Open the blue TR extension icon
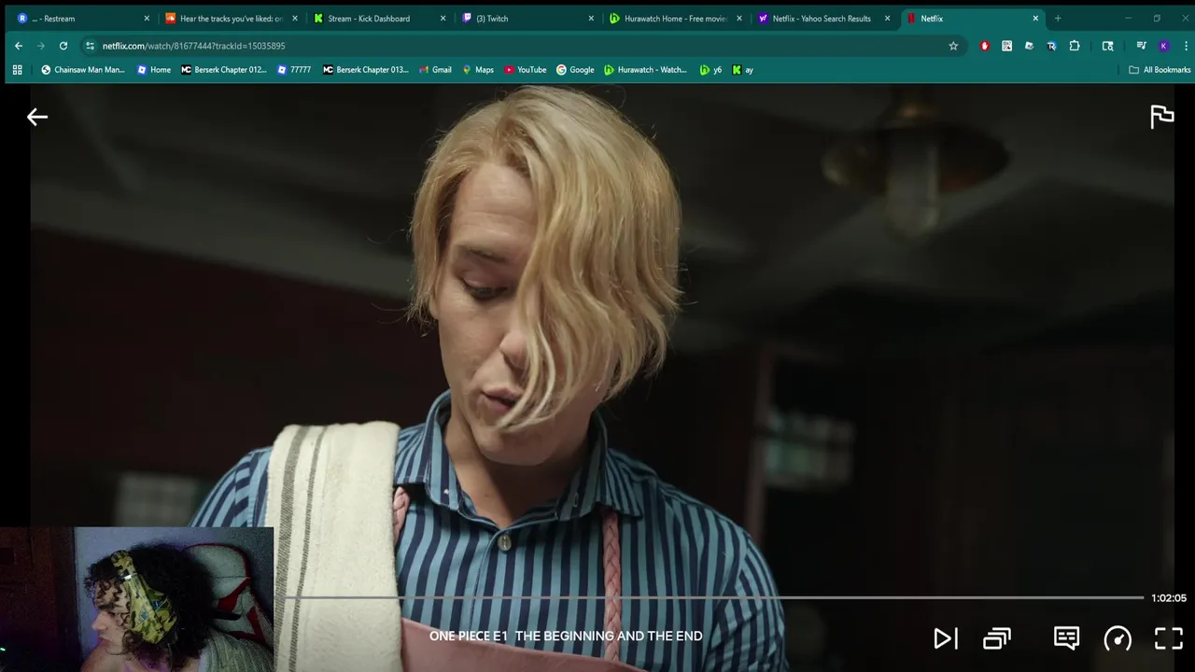 click(1051, 46)
